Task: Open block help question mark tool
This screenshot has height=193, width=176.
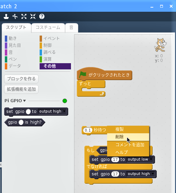Action: point(42,16)
